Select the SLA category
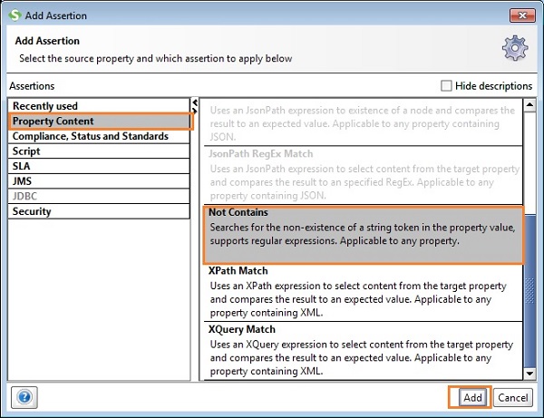This screenshot has height=418, width=544. coord(23,167)
